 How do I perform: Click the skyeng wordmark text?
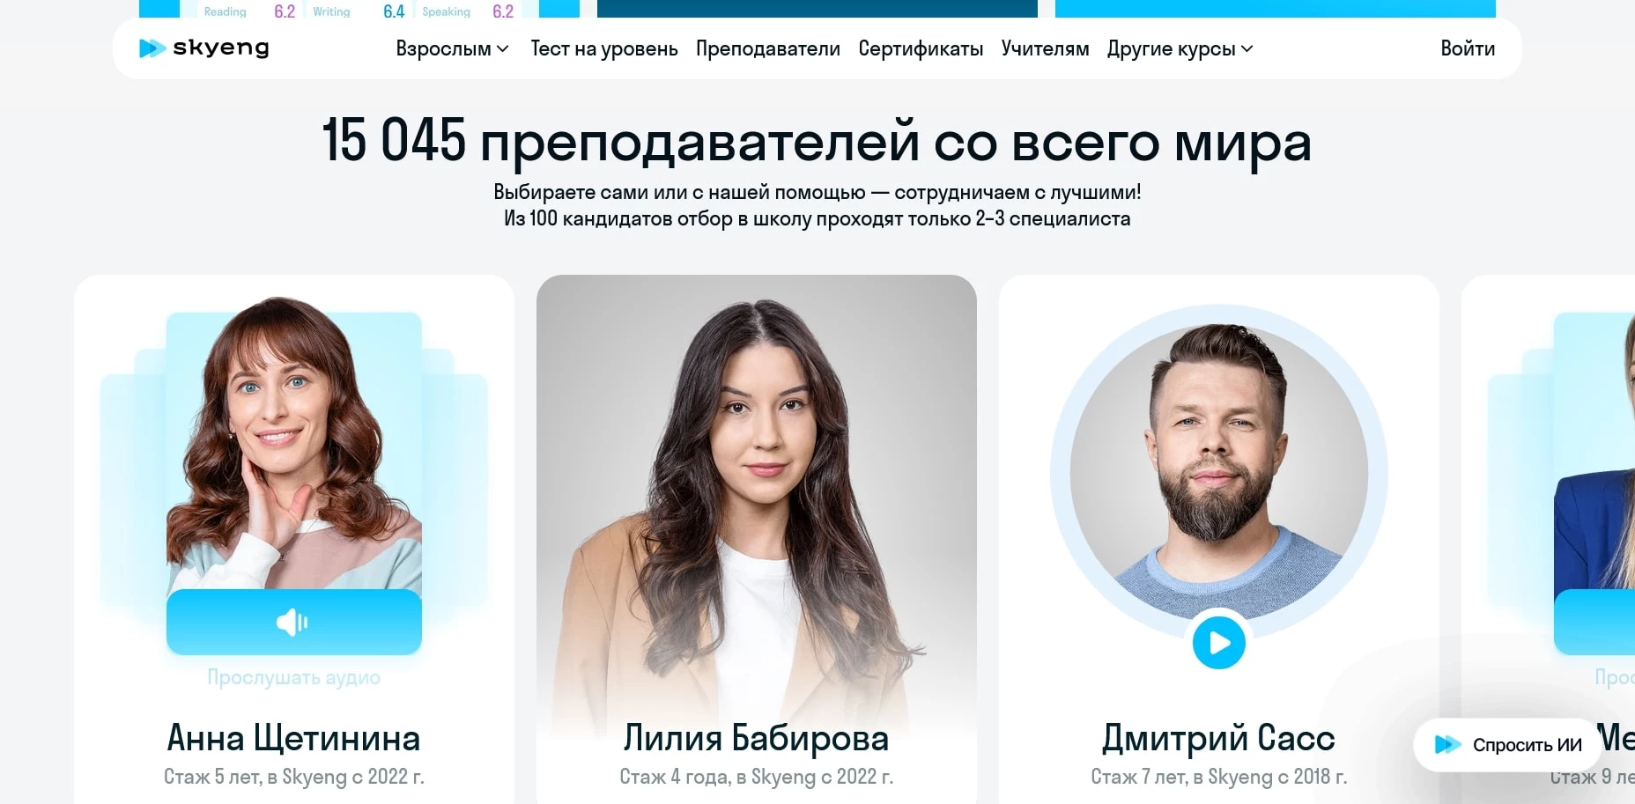pos(221,48)
